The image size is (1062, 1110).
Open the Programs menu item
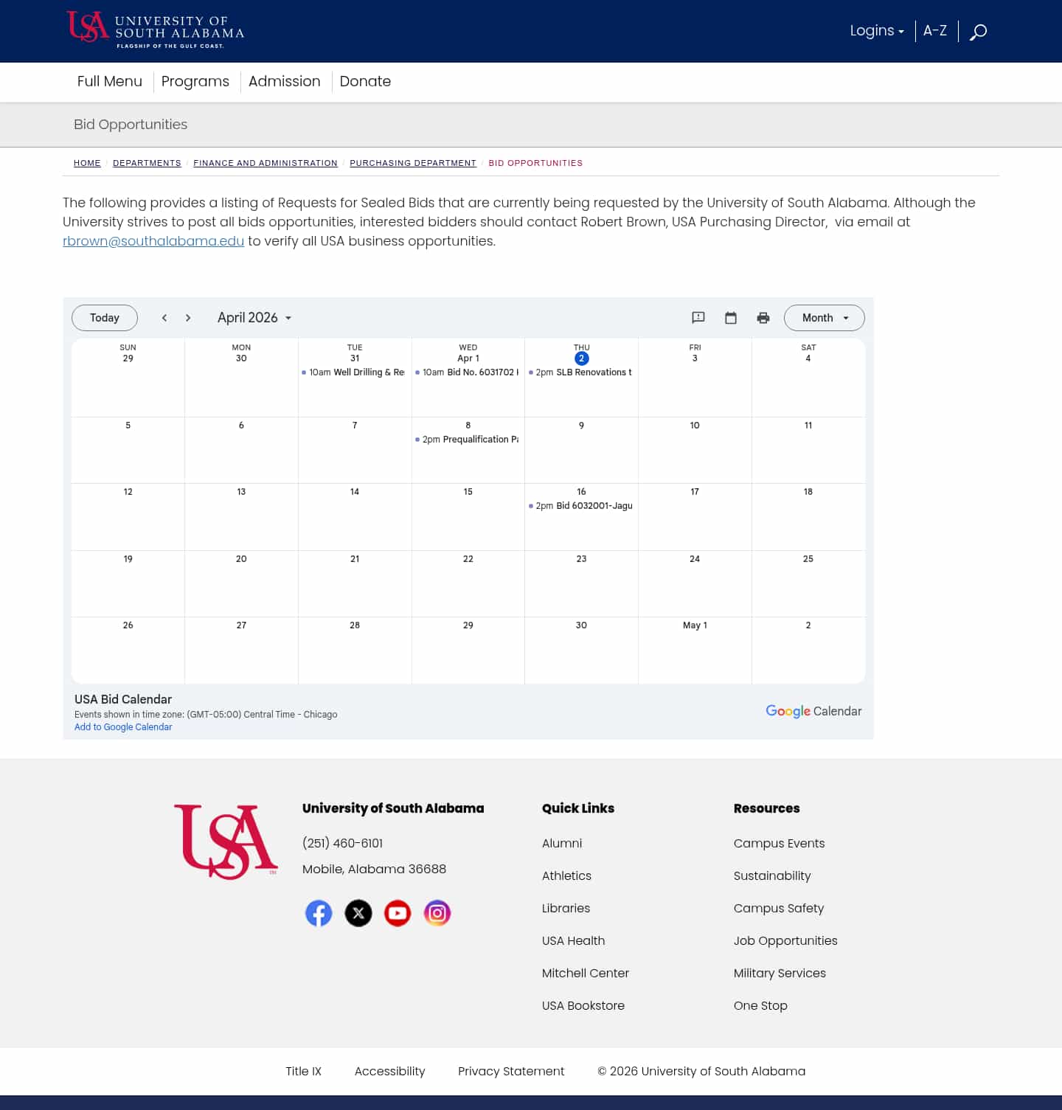[x=195, y=81]
